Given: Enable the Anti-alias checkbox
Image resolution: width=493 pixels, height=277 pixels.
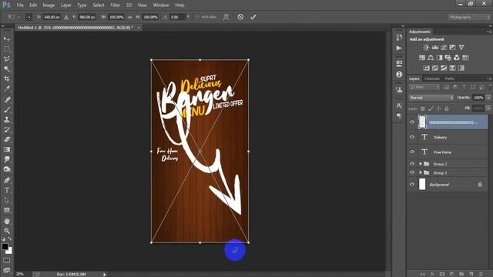Looking at the screenshot, I should click(x=197, y=17).
